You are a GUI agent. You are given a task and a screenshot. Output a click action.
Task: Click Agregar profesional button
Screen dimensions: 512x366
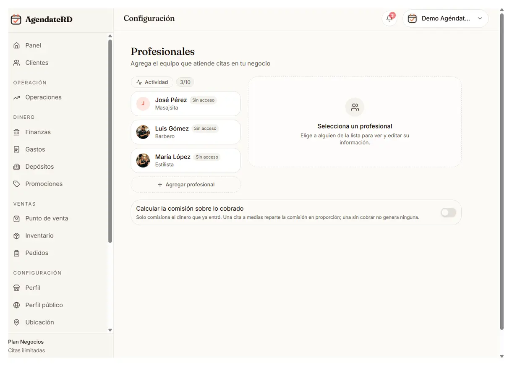(186, 185)
